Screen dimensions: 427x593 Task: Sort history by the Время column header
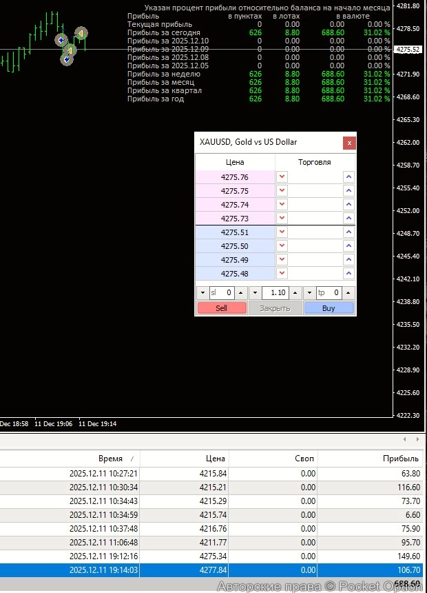110,459
